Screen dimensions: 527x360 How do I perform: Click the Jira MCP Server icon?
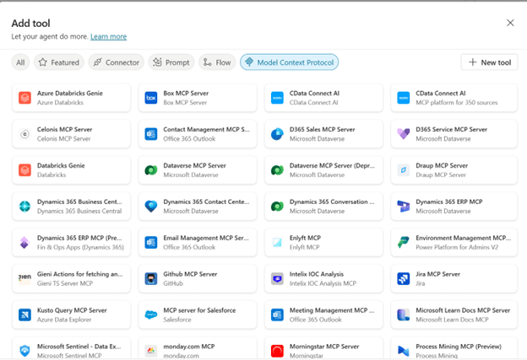click(x=403, y=278)
